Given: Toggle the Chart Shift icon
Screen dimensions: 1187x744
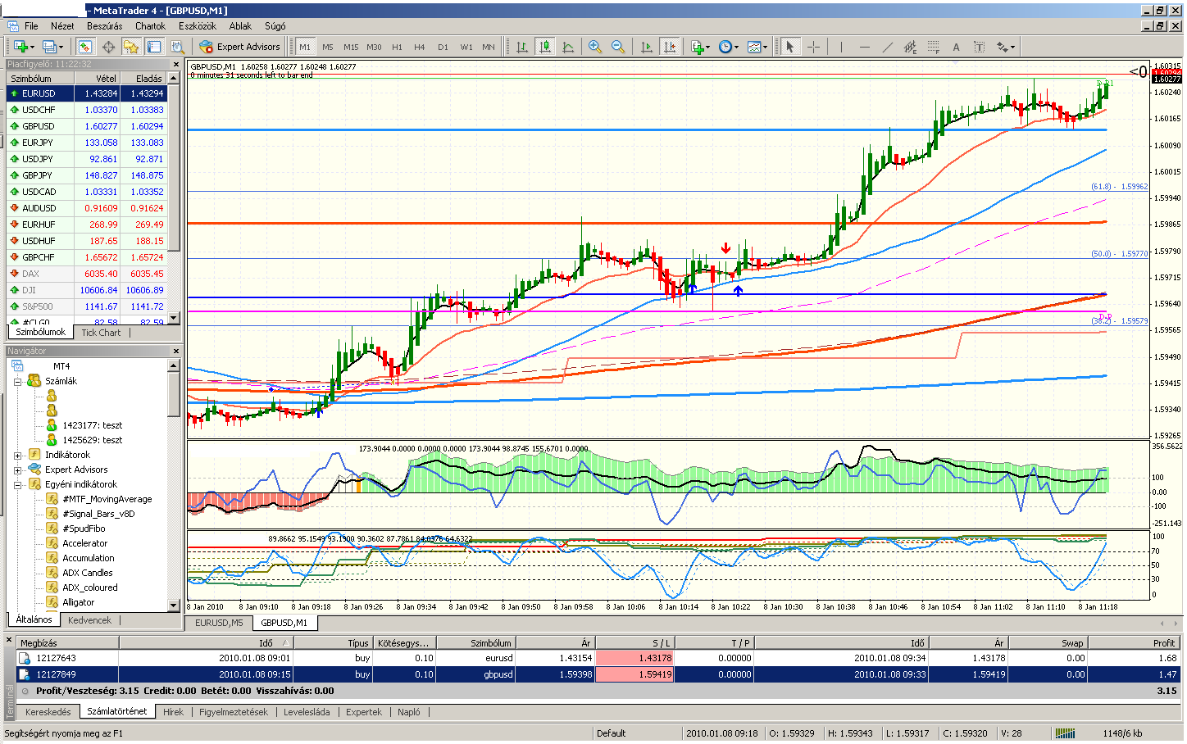Looking at the screenshot, I should tap(670, 47).
